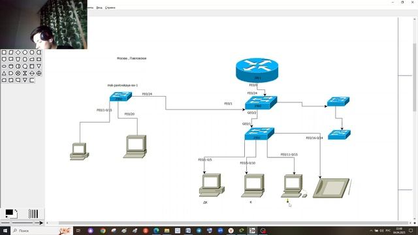Click the GE0/2 port label
Viewport: 418px width, 235px height.
coord(251,113)
